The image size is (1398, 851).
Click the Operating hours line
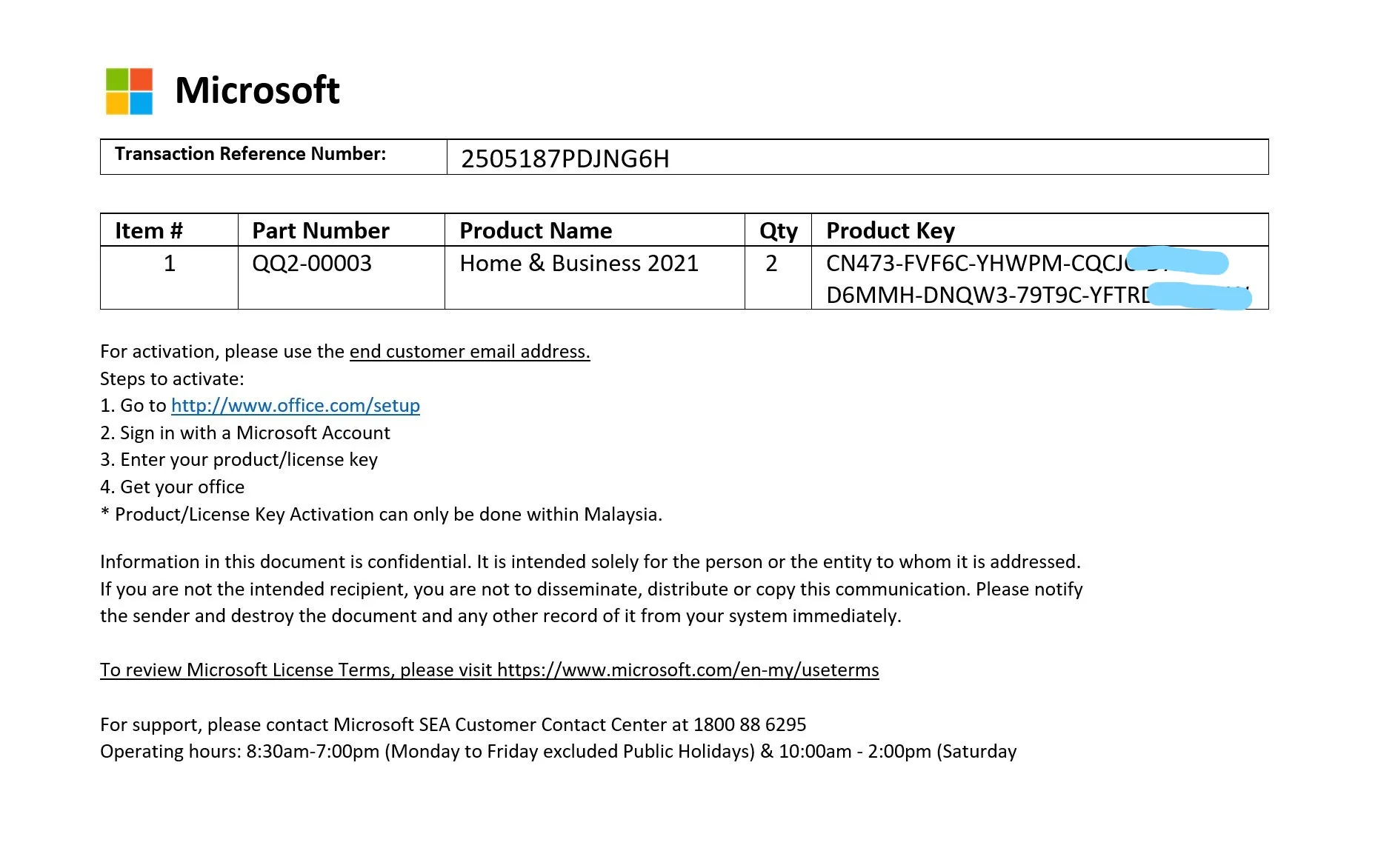tap(558, 752)
